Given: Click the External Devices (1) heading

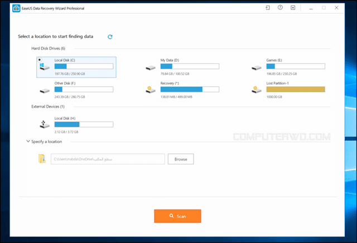Looking at the screenshot, I should [x=48, y=106].
